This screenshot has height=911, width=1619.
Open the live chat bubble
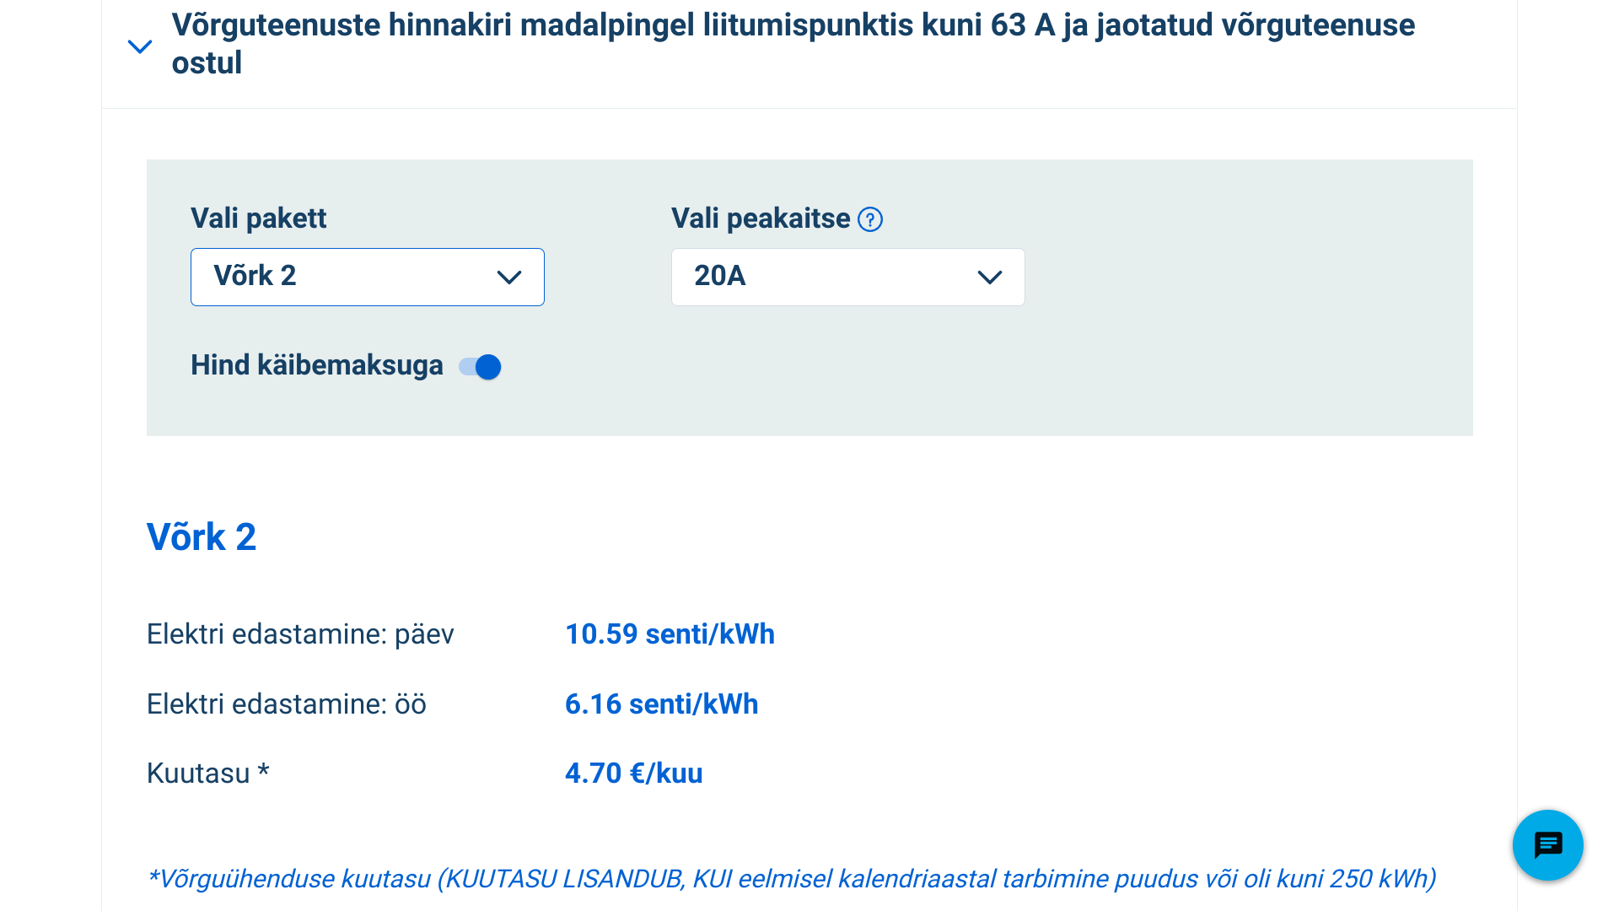coord(1547,845)
